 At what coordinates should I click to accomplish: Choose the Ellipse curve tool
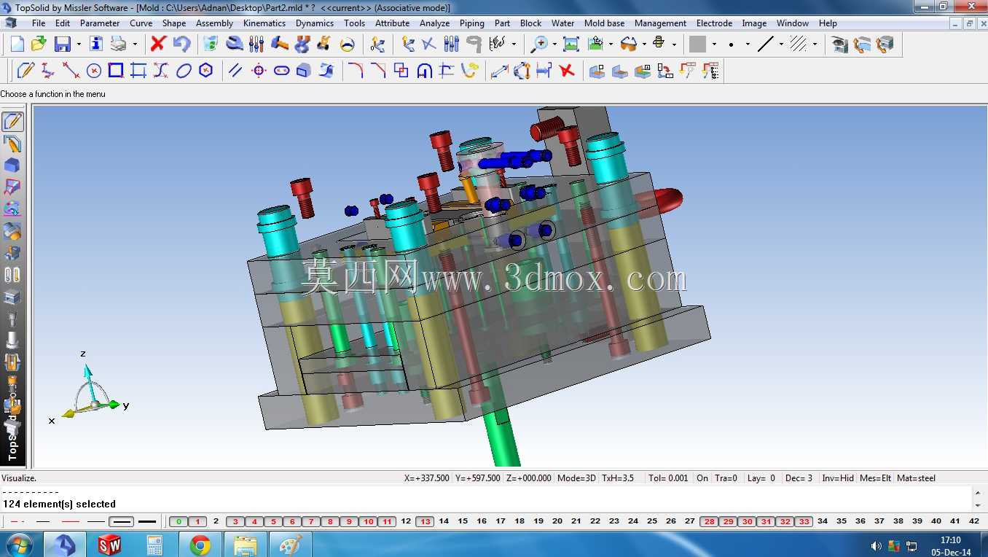[184, 71]
